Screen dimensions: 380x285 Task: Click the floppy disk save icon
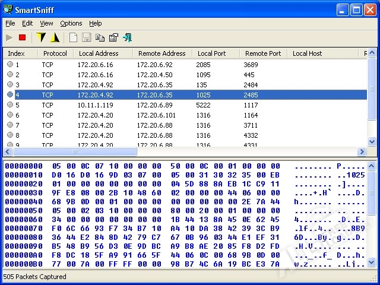[87, 37]
